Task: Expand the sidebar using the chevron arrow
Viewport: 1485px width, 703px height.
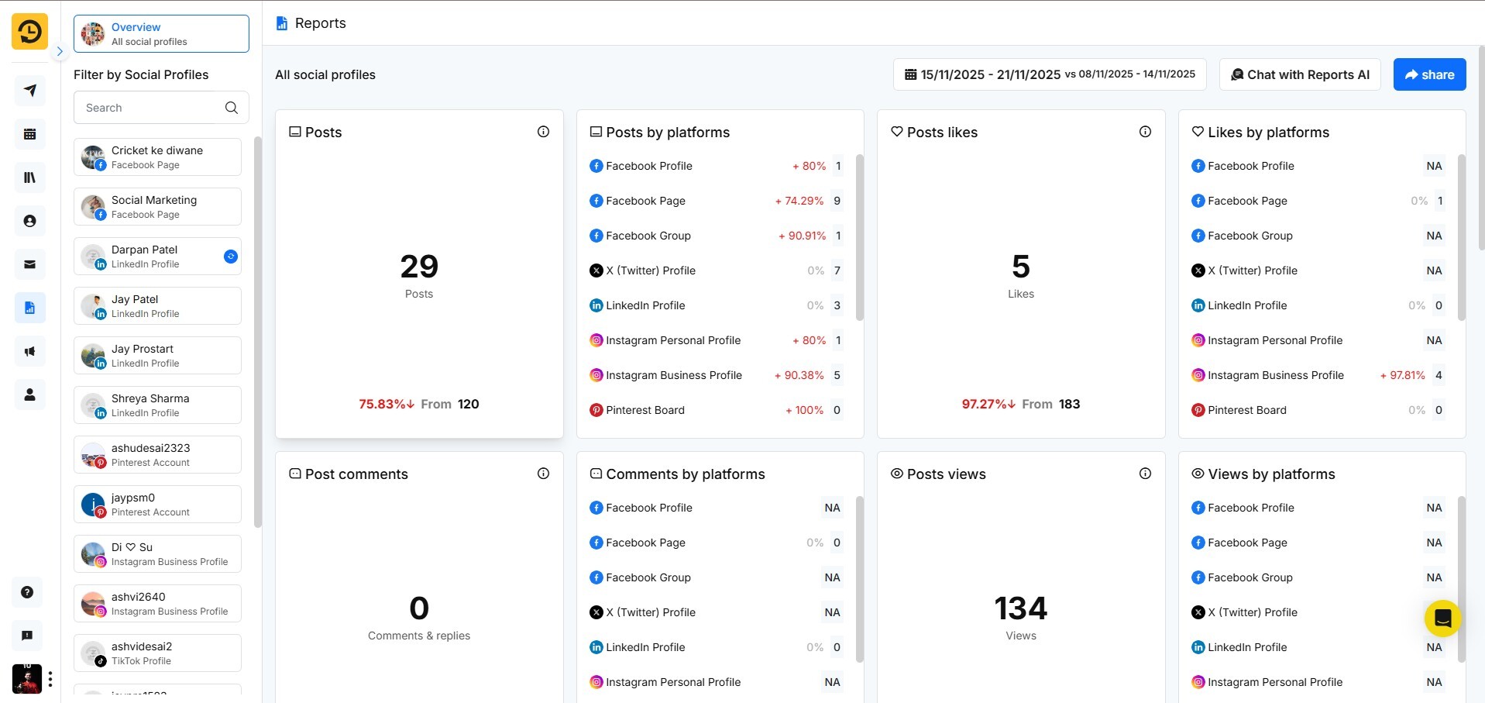Action: click(60, 51)
